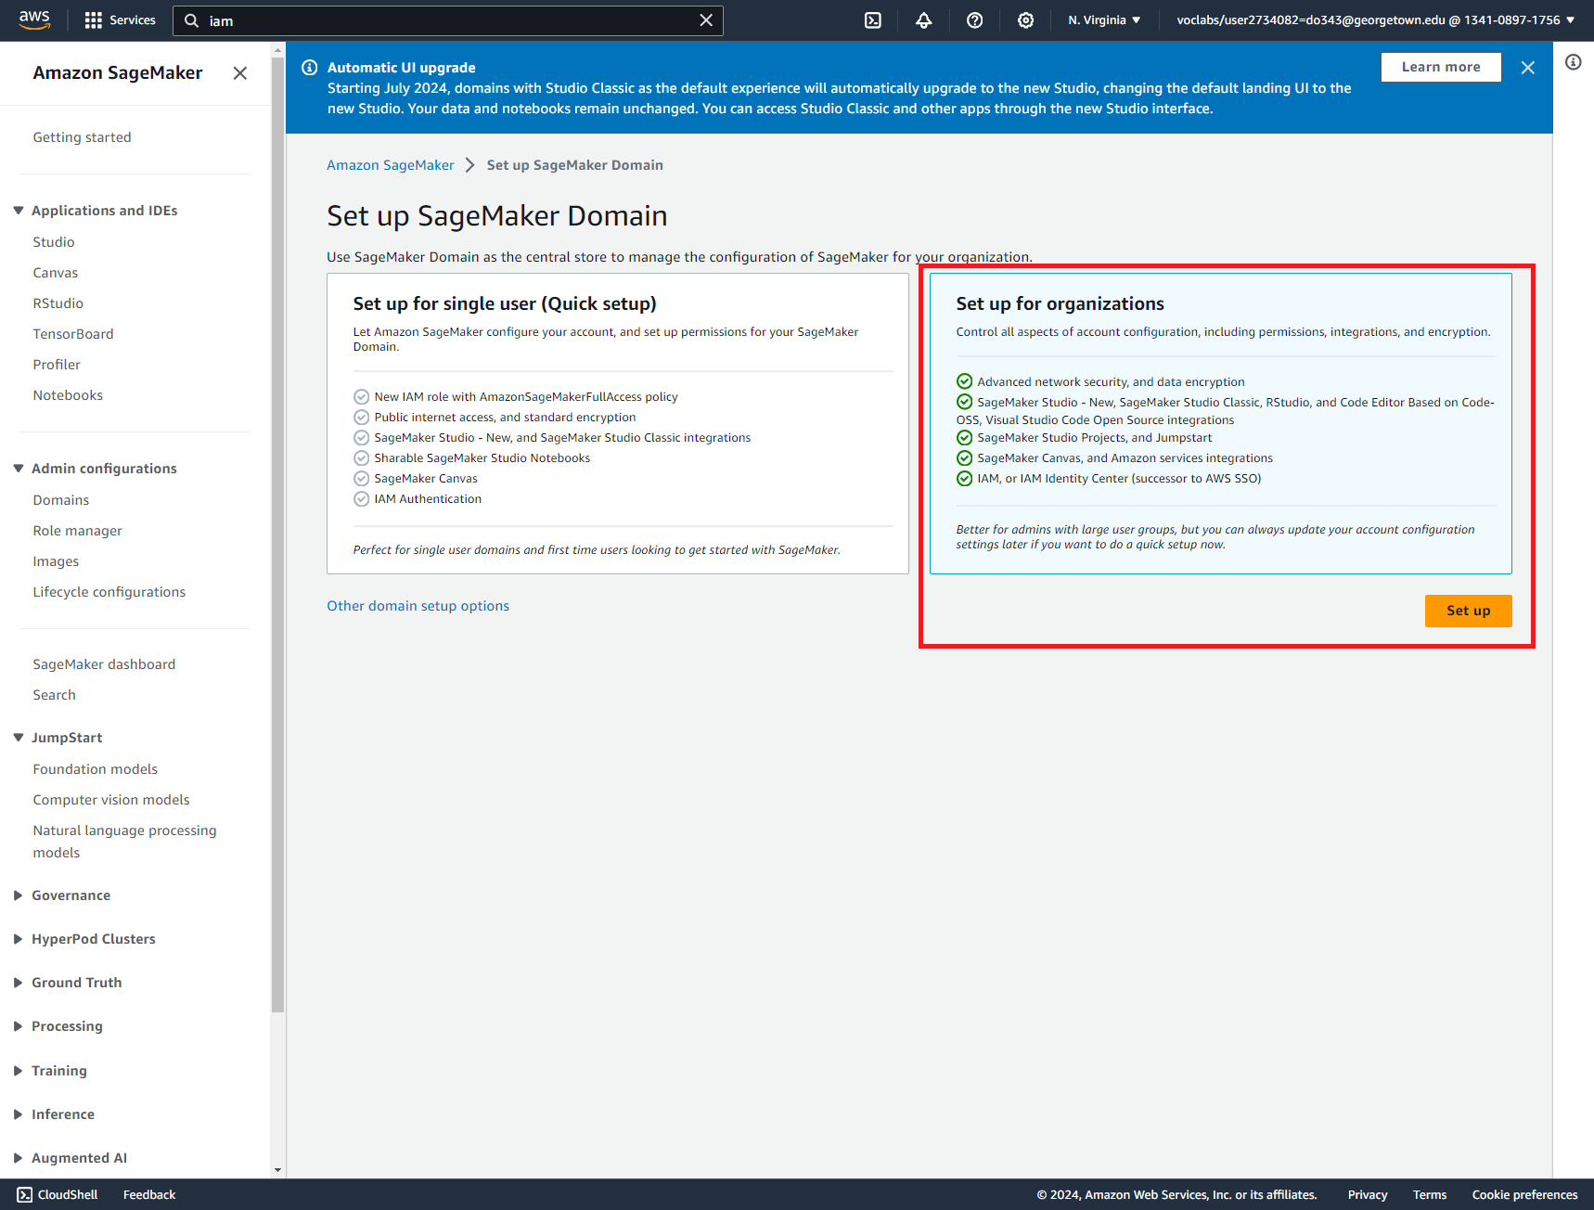The image size is (1594, 1210).
Task: Open Images in the sidebar
Action: coord(56,561)
